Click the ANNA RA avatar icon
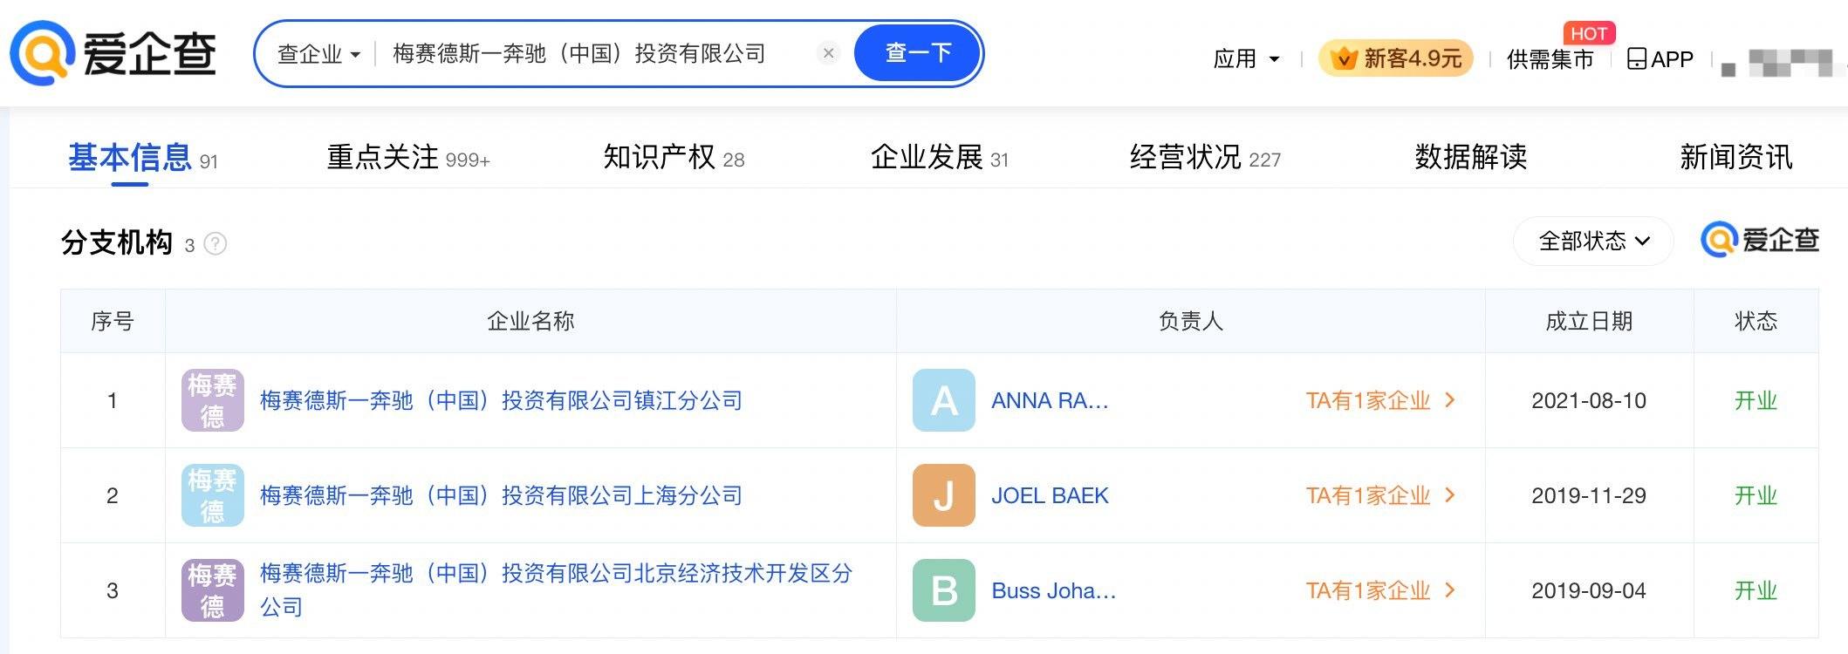 tap(943, 400)
